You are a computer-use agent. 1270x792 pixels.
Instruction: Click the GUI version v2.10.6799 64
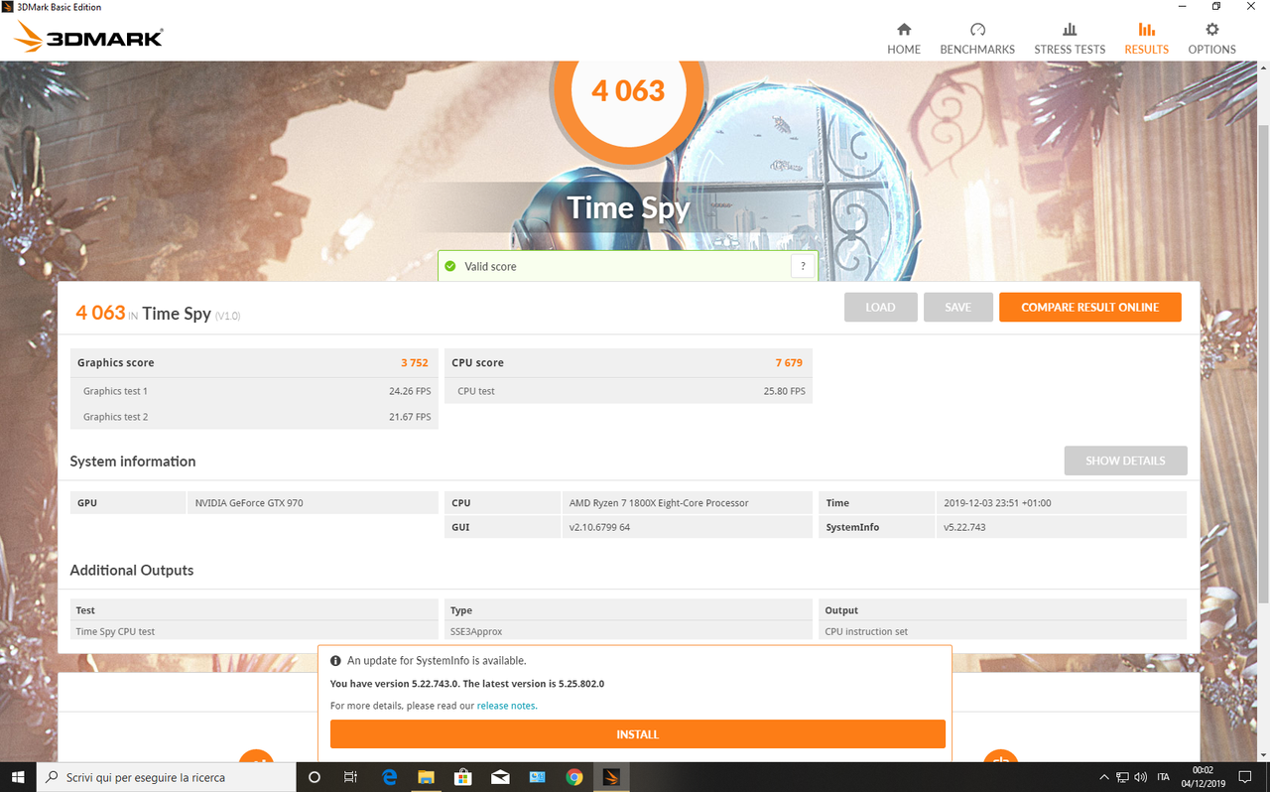599,527
